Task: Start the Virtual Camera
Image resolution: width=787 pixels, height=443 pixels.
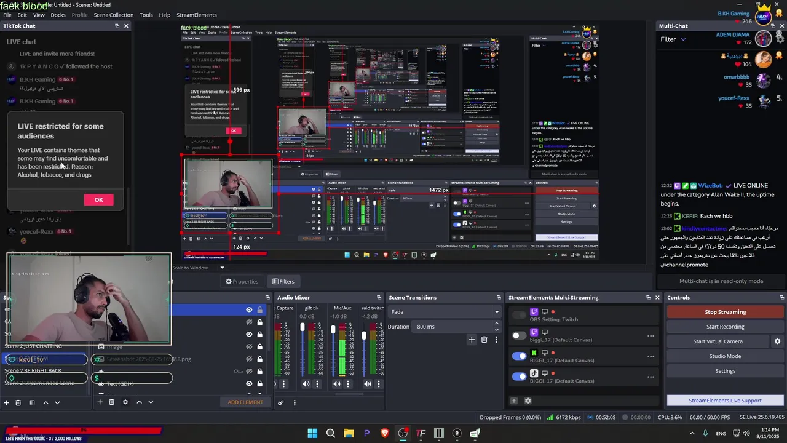Action: [x=718, y=341]
